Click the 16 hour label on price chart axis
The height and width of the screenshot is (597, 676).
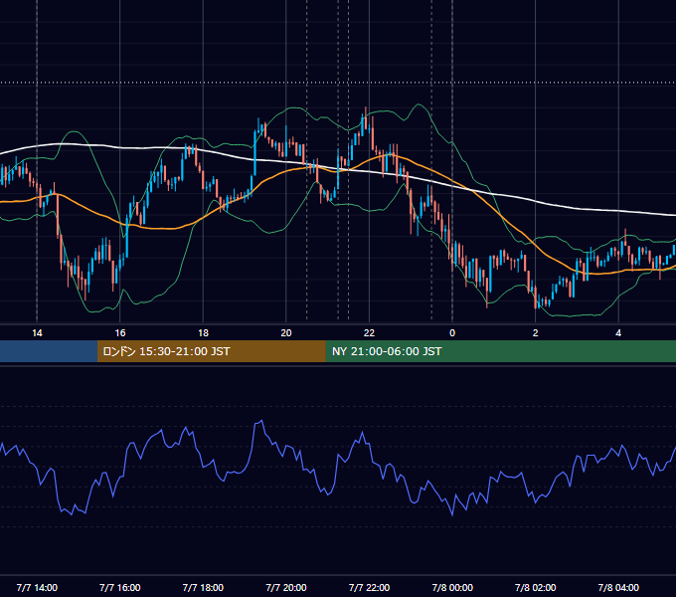click(x=120, y=333)
